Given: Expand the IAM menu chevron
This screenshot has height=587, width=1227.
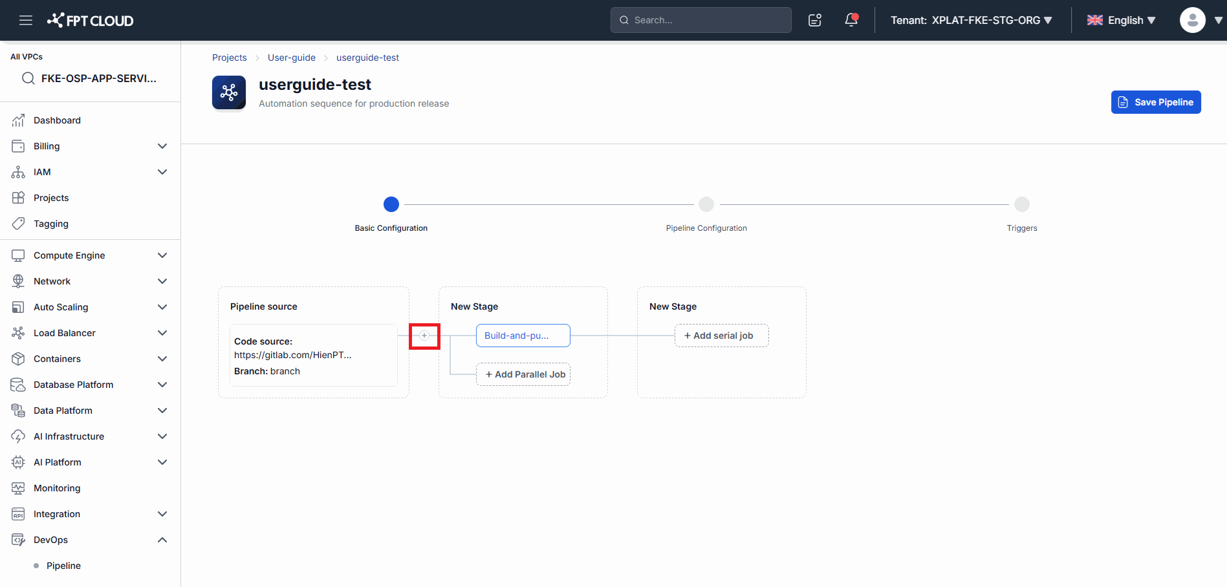Looking at the screenshot, I should click(x=162, y=172).
